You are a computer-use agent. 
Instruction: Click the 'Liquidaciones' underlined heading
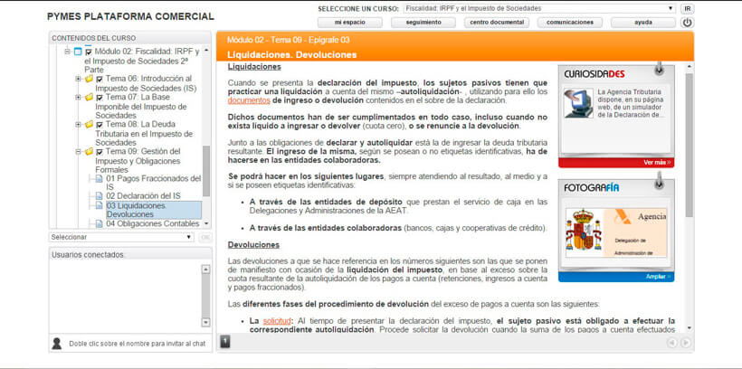[x=254, y=67]
